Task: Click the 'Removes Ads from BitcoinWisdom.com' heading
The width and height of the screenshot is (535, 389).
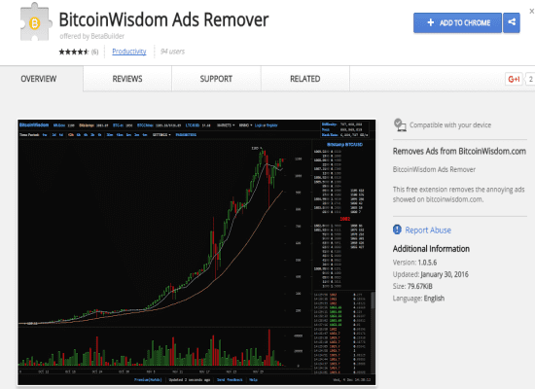Action: 459,151
